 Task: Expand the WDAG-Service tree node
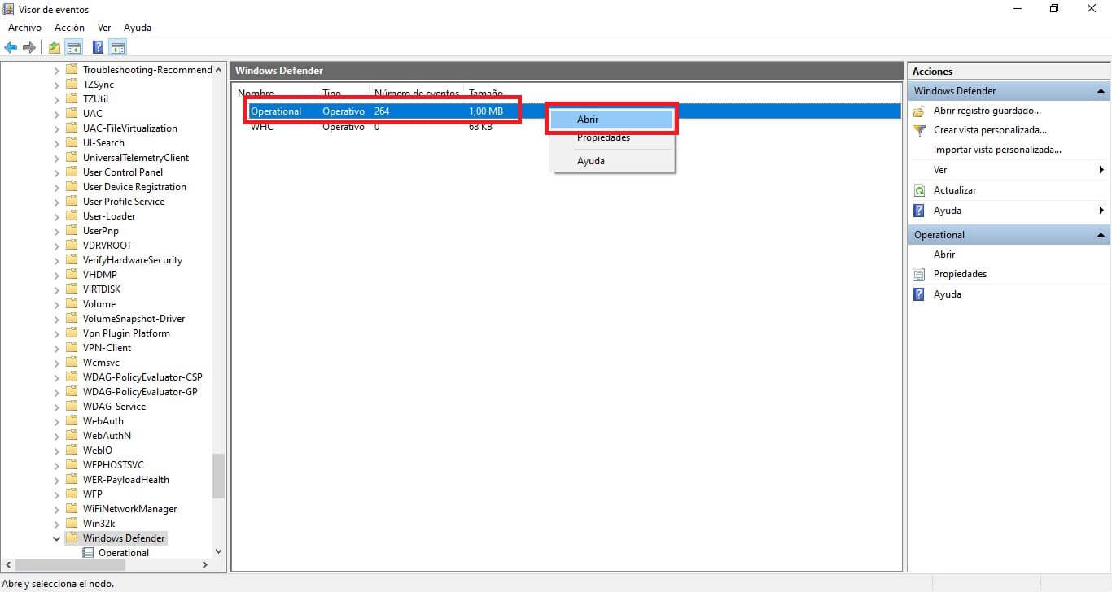56,407
